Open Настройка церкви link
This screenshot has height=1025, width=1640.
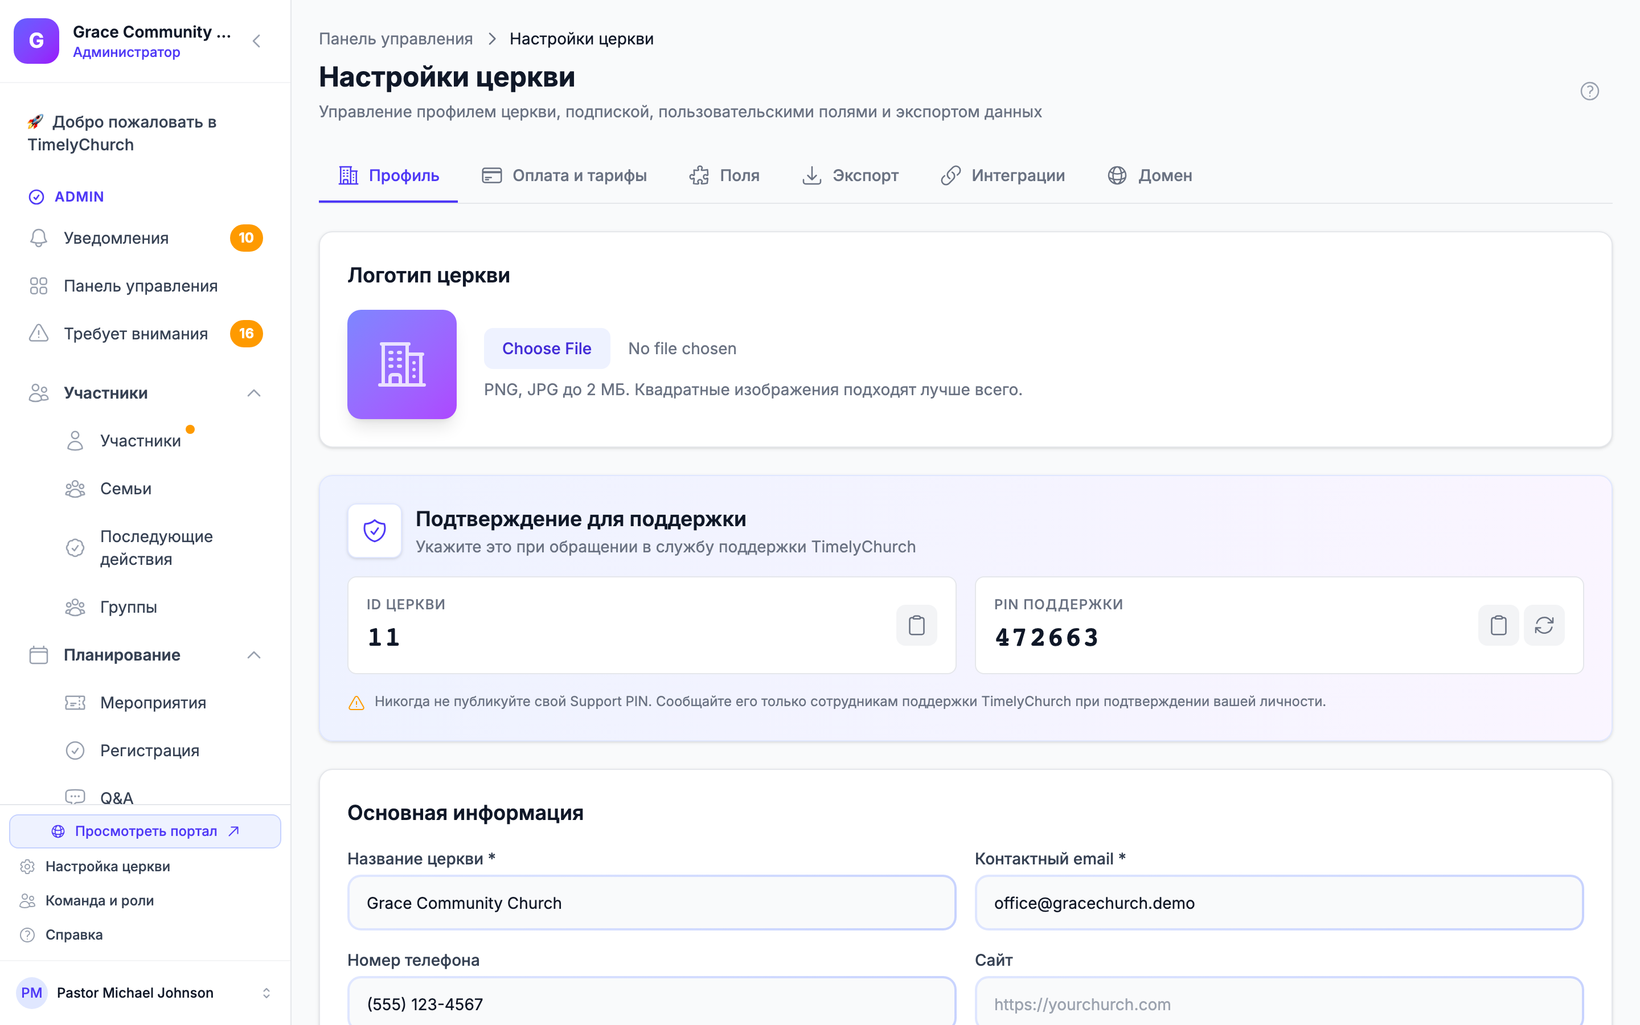(107, 866)
